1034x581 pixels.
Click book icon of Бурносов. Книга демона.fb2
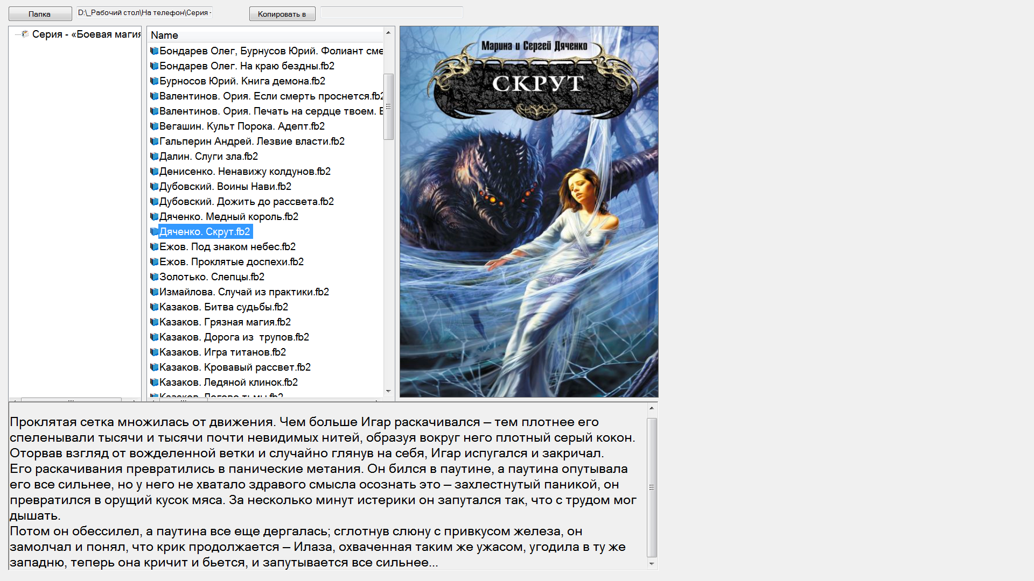point(154,81)
